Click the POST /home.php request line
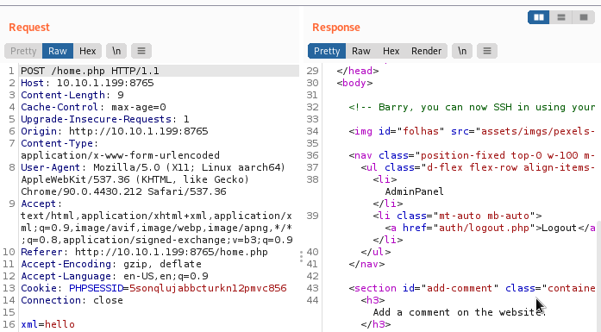The image size is (601, 332). pos(90,71)
